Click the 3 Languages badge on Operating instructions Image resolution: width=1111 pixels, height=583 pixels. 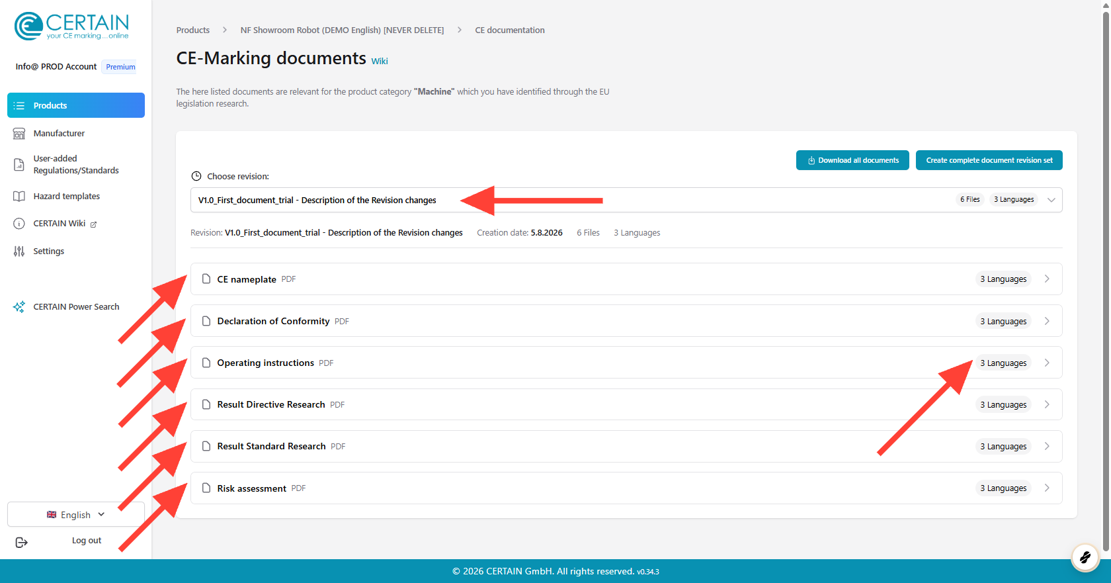point(1003,363)
